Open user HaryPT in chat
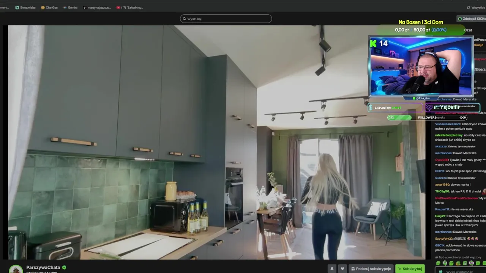Viewport: 486px width, 273px height. click(440, 216)
